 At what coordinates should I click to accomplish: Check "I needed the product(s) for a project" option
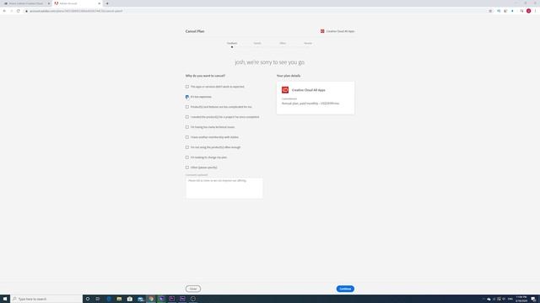pyautogui.click(x=187, y=117)
